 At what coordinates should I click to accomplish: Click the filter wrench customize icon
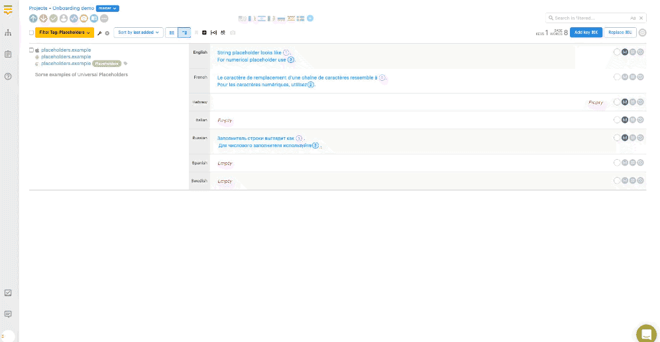tap(100, 33)
